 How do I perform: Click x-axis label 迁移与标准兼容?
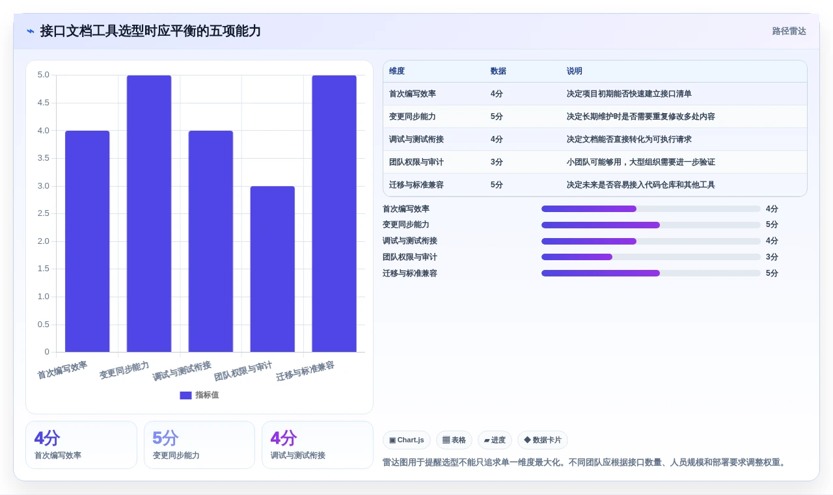click(x=305, y=371)
